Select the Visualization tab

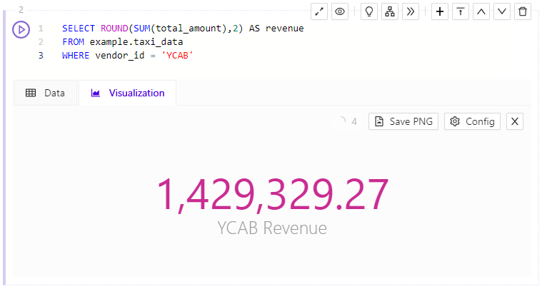[128, 93]
